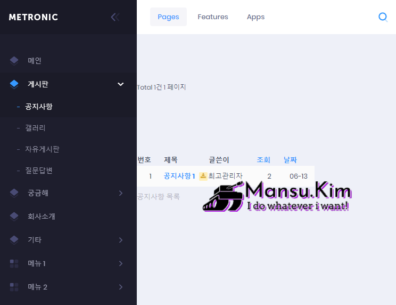Click the search magnifier icon
This screenshot has width=396, height=305.
tap(383, 17)
